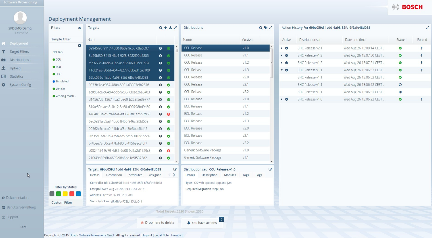Switch to target Attributes tab
The width and height of the screenshot is (432, 238).
(136, 175)
